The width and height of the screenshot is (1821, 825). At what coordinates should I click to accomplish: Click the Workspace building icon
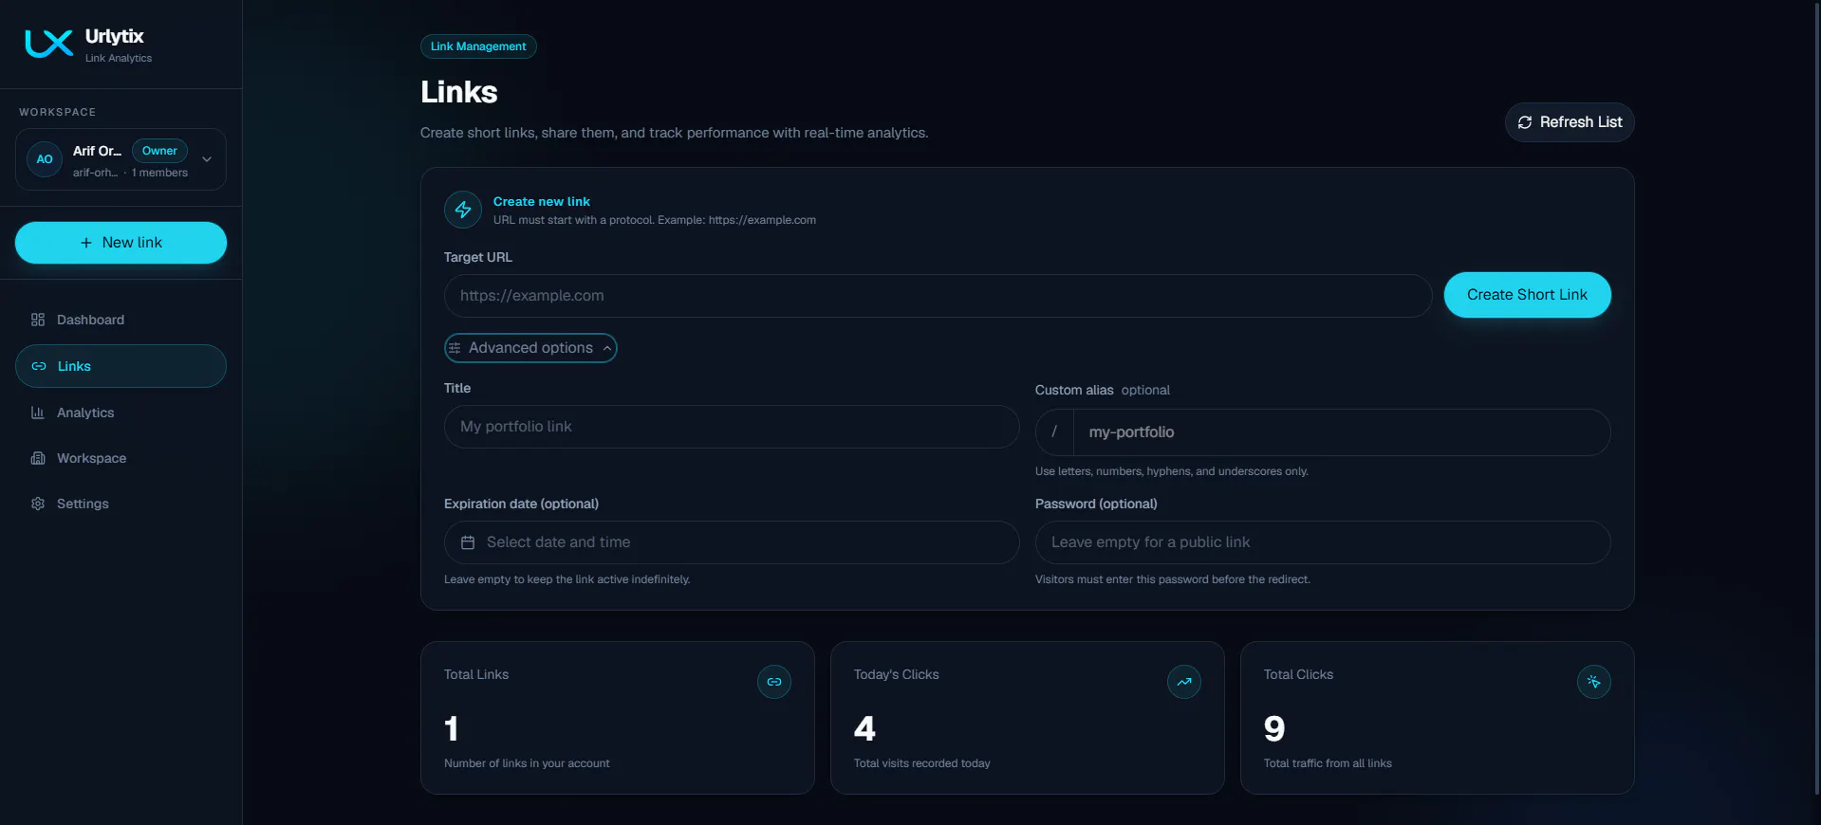(x=38, y=458)
